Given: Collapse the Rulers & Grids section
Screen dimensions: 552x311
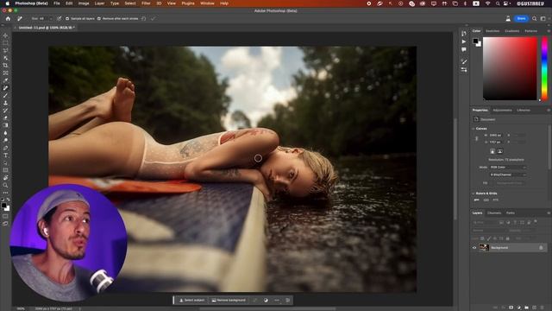Looking at the screenshot, I should [x=474, y=194].
